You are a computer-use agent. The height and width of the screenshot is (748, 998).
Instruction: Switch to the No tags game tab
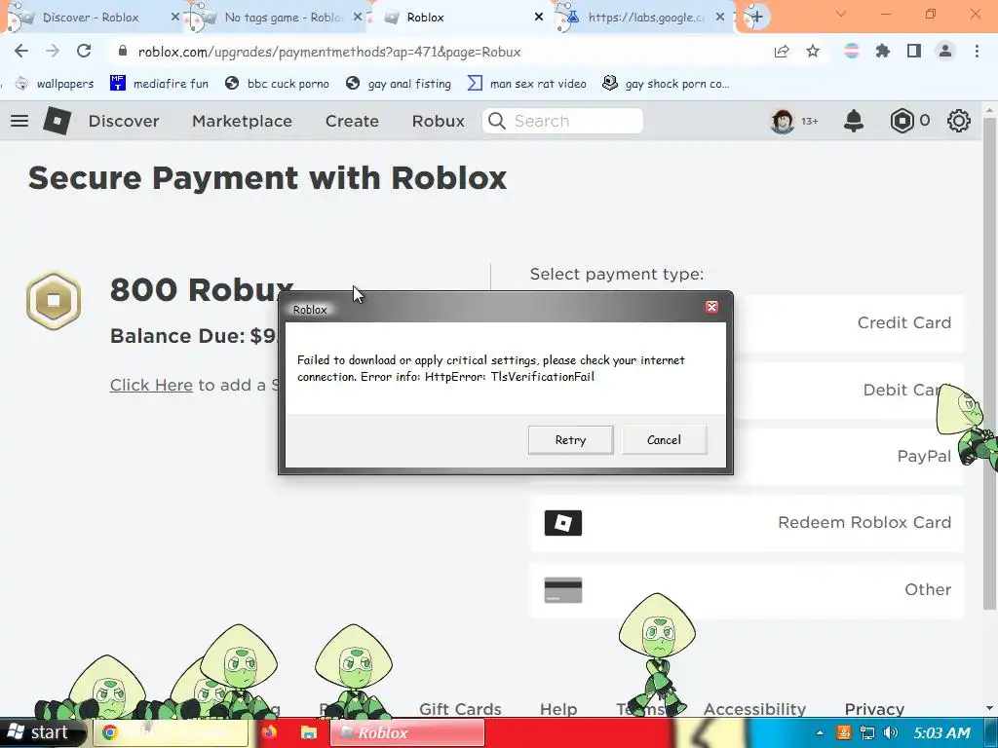point(284,18)
